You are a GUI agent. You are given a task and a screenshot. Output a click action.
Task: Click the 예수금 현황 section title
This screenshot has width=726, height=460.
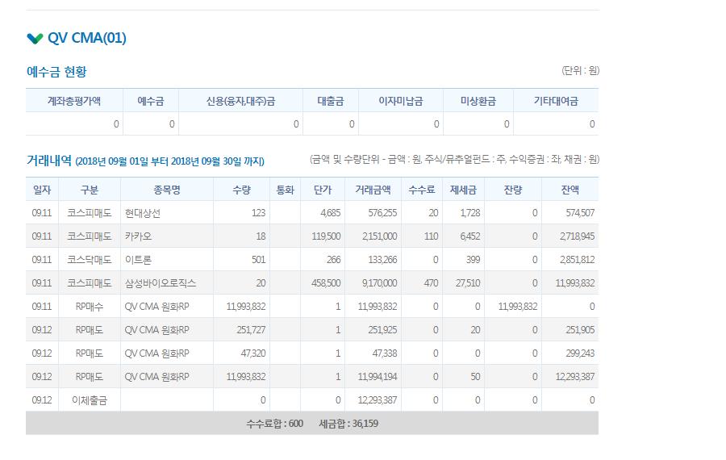[x=56, y=72]
